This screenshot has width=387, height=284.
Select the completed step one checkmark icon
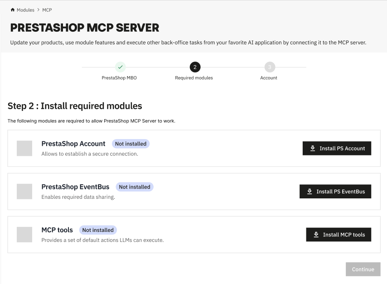[120, 67]
